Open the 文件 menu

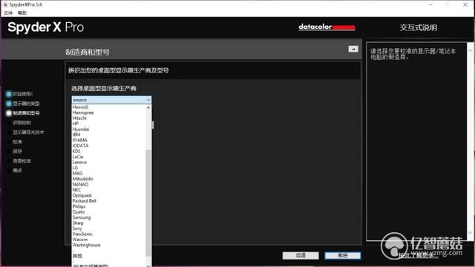(x=8, y=13)
